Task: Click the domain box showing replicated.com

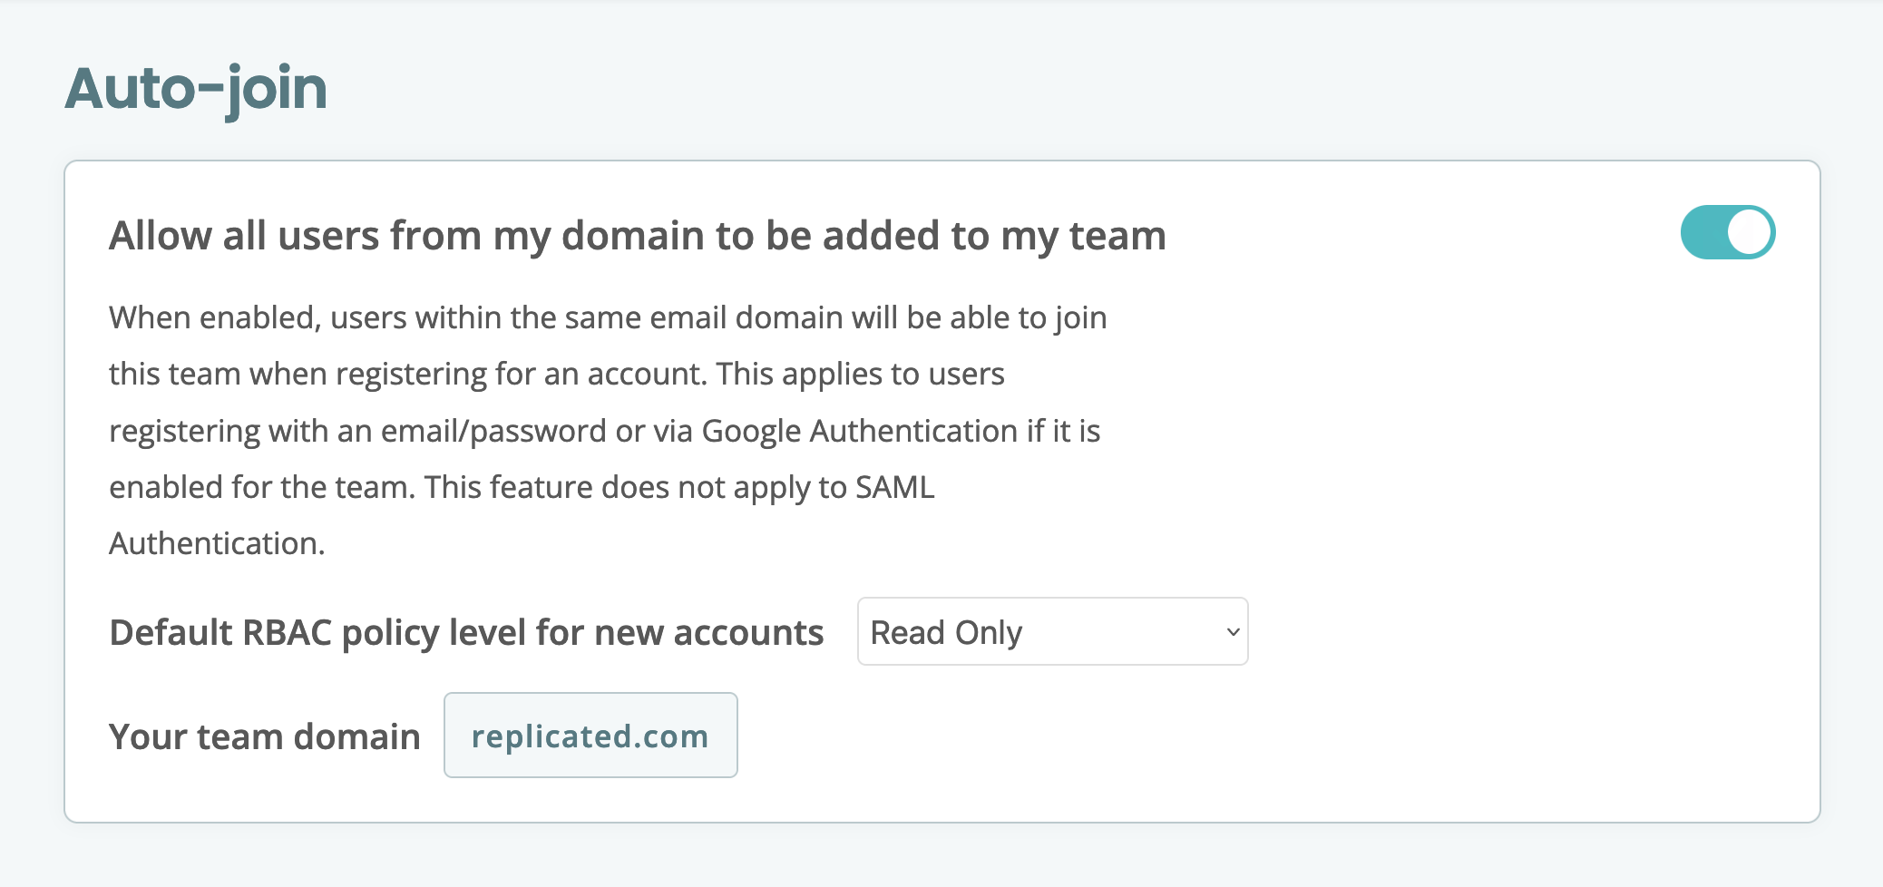Action: pyautogui.click(x=590, y=735)
